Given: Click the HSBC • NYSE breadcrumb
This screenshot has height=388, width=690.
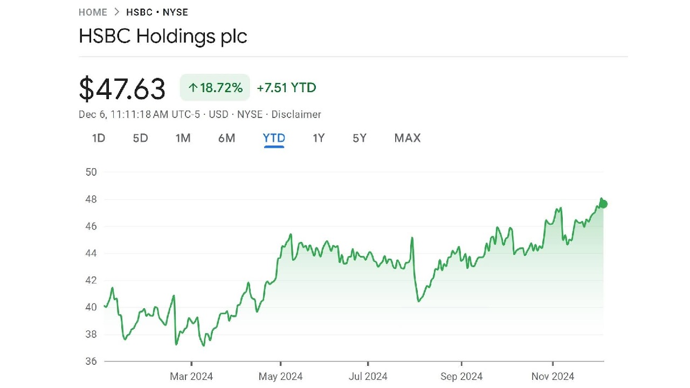Looking at the screenshot, I should (x=157, y=12).
